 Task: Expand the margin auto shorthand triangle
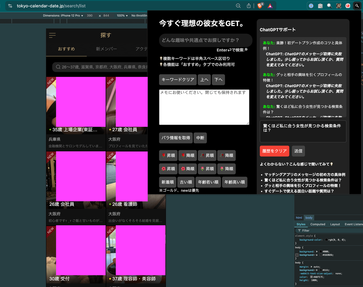pyautogui.click(x=312, y=267)
